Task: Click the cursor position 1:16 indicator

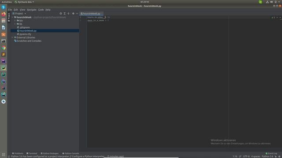Action: (235, 157)
